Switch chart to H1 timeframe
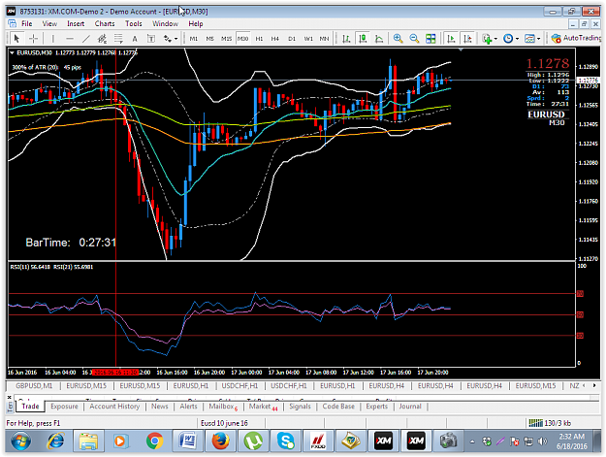This screenshot has width=606, height=457. pyautogui.click(x=259, y=38)
